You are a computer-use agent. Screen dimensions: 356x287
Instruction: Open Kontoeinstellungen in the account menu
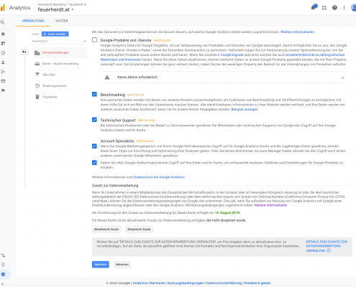point(60,52)
